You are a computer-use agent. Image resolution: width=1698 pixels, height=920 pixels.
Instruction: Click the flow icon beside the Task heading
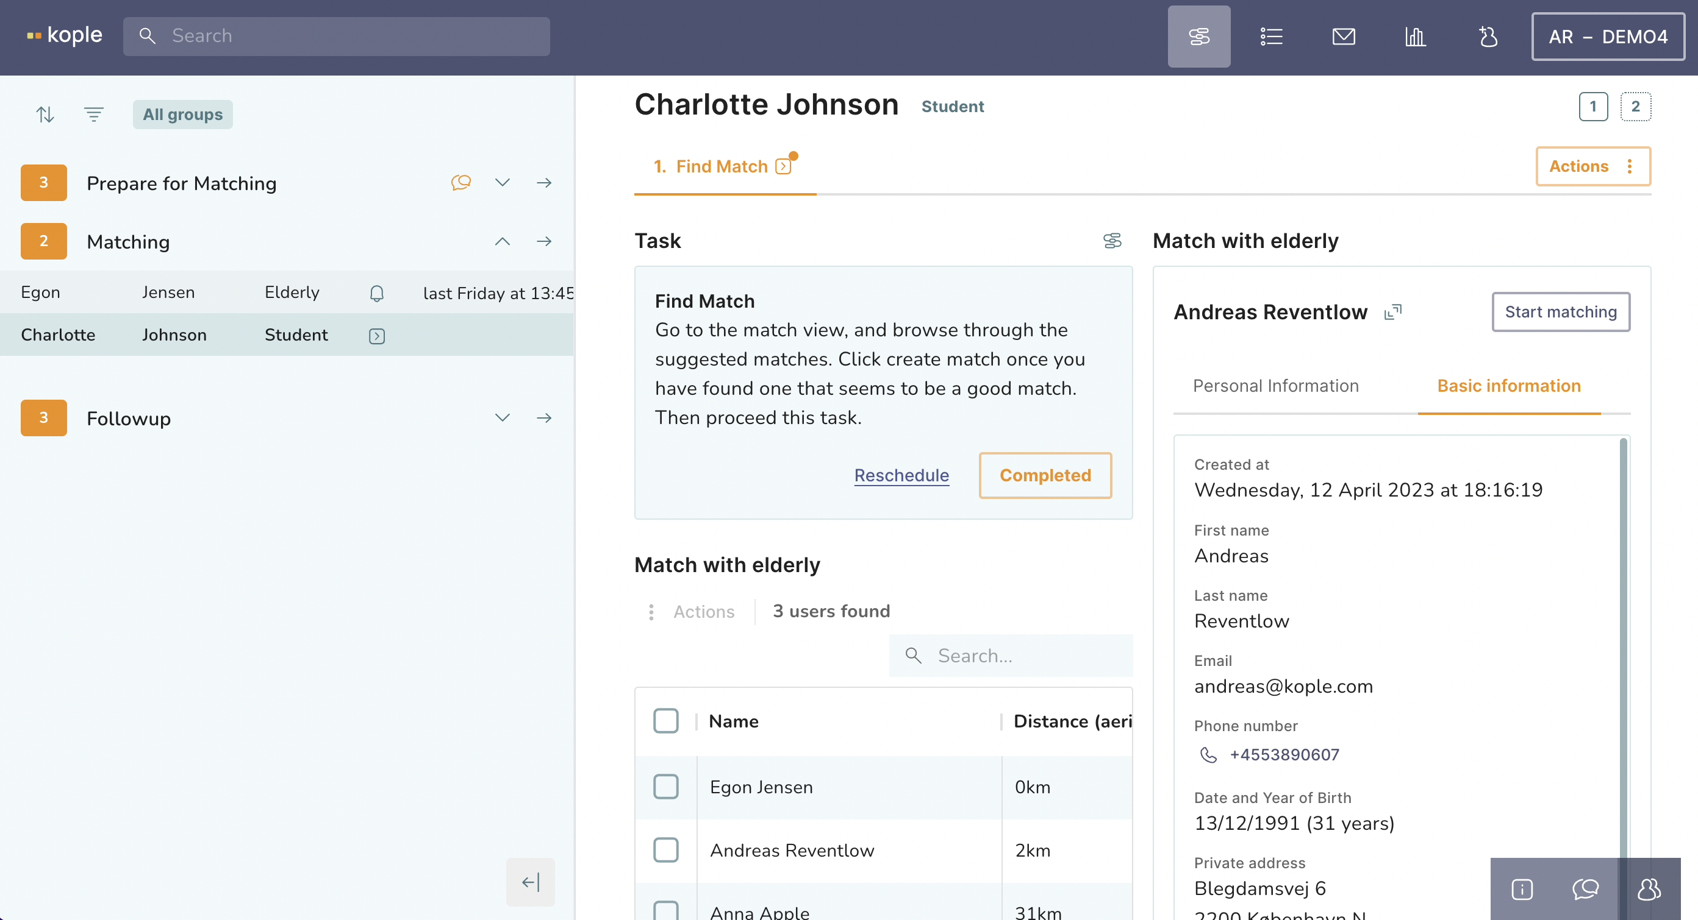pyautogui.click(x=1112, y=241)
